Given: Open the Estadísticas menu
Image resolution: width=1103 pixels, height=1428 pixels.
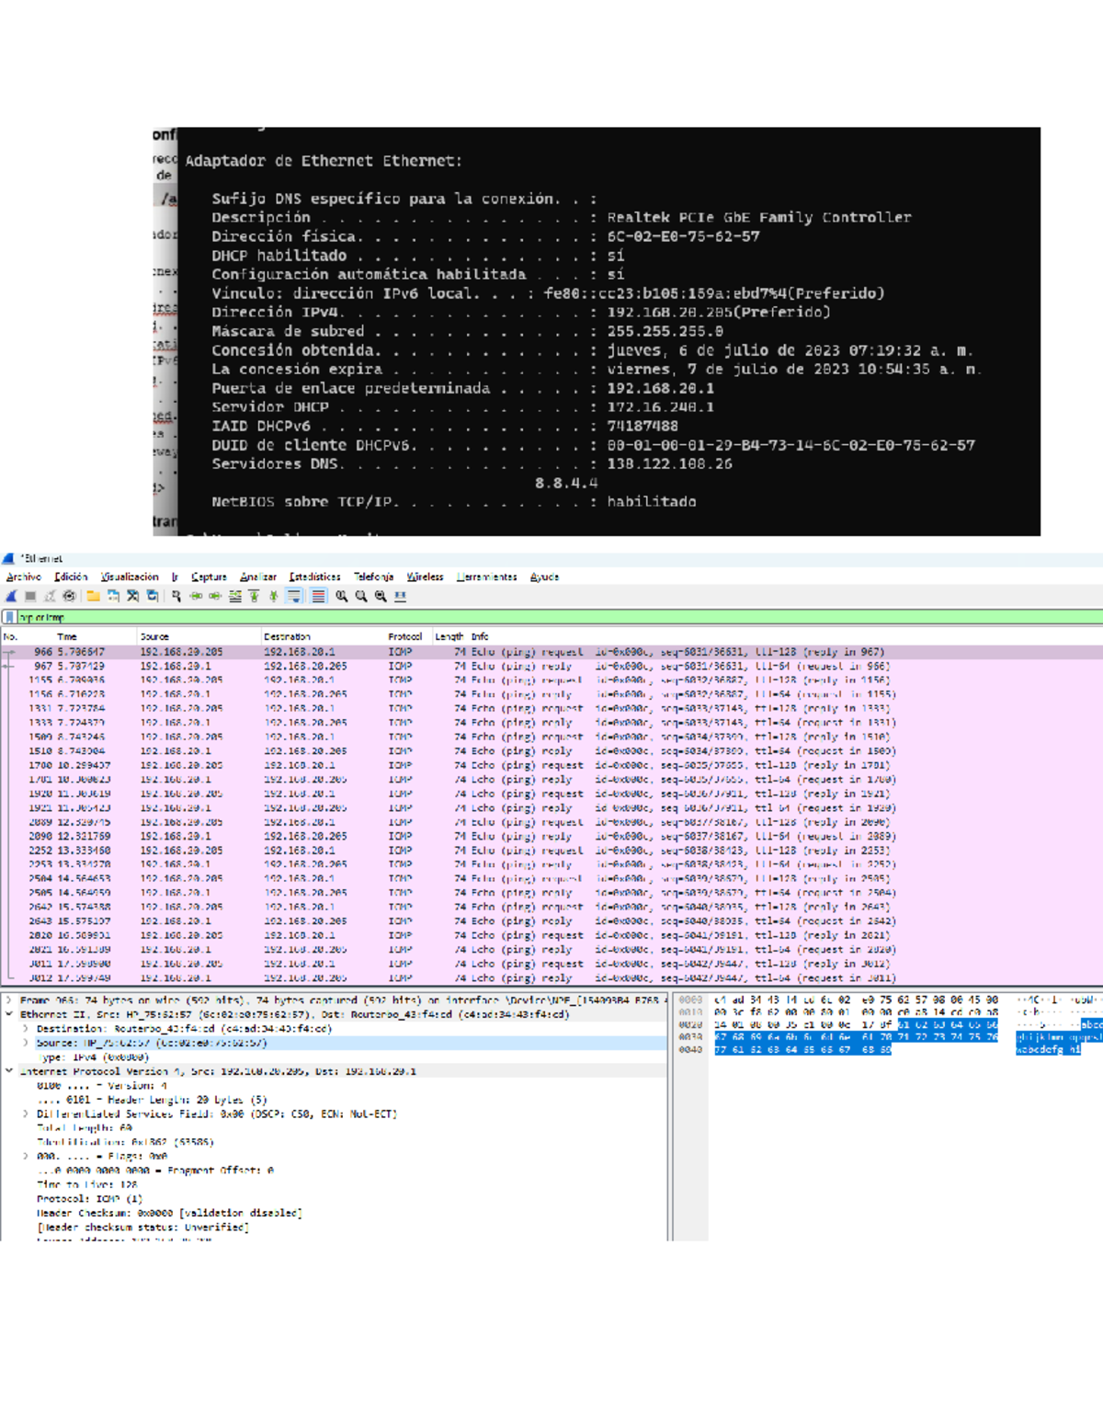Looking at the screenshot, I should [314, 577].
